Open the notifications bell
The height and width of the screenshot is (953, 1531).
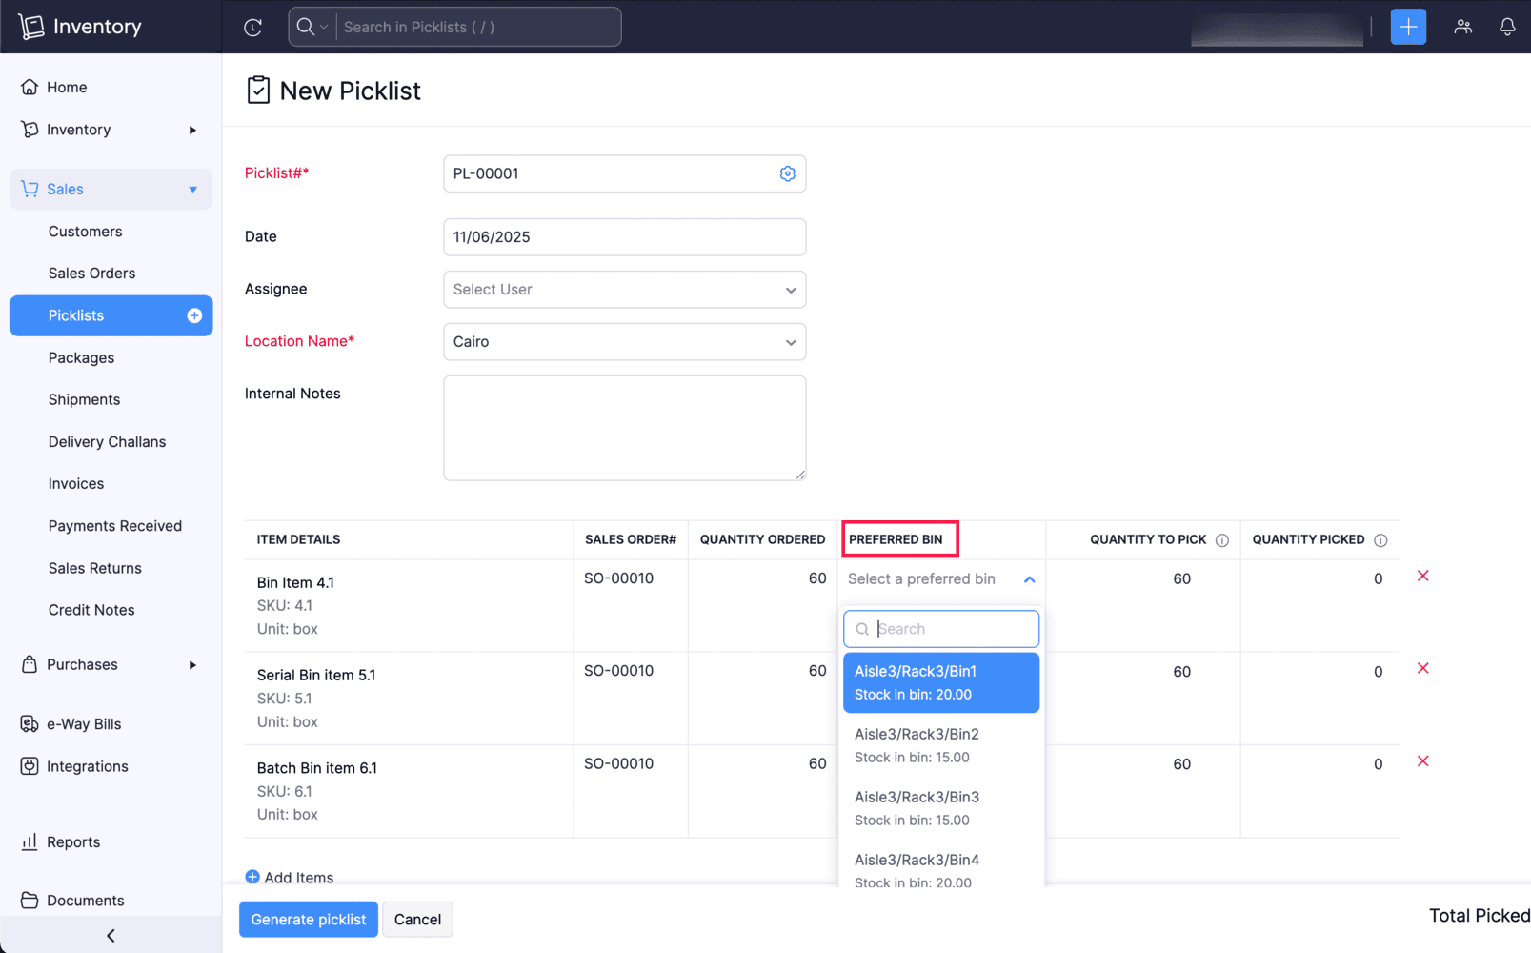(1507, 27)
